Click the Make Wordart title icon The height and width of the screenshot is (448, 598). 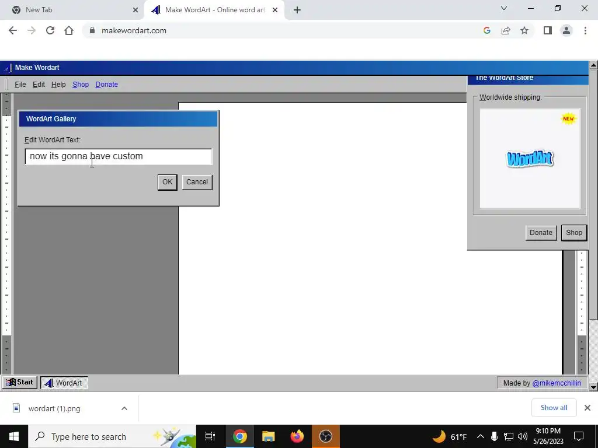tap(7, 68)
